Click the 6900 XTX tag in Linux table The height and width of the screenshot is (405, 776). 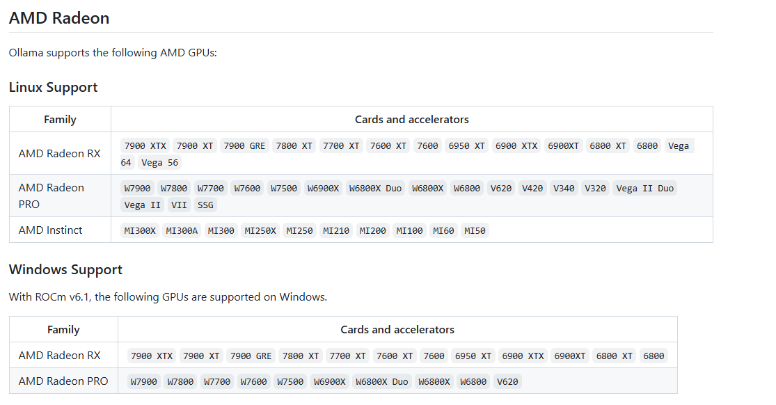click(x=516, y=146)
